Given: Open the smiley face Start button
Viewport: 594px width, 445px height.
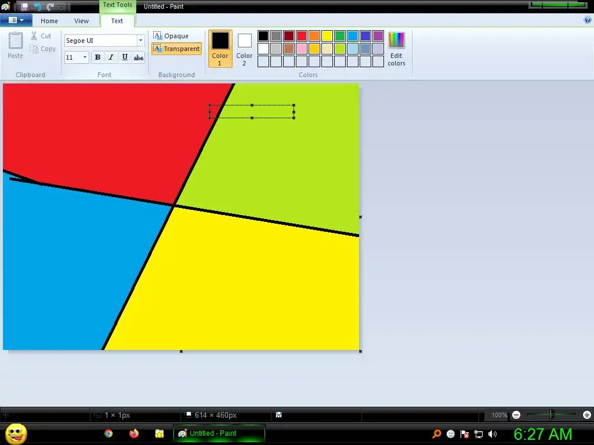Looking at the screenshot, I should pyautogui.click(x=16, y=433).
